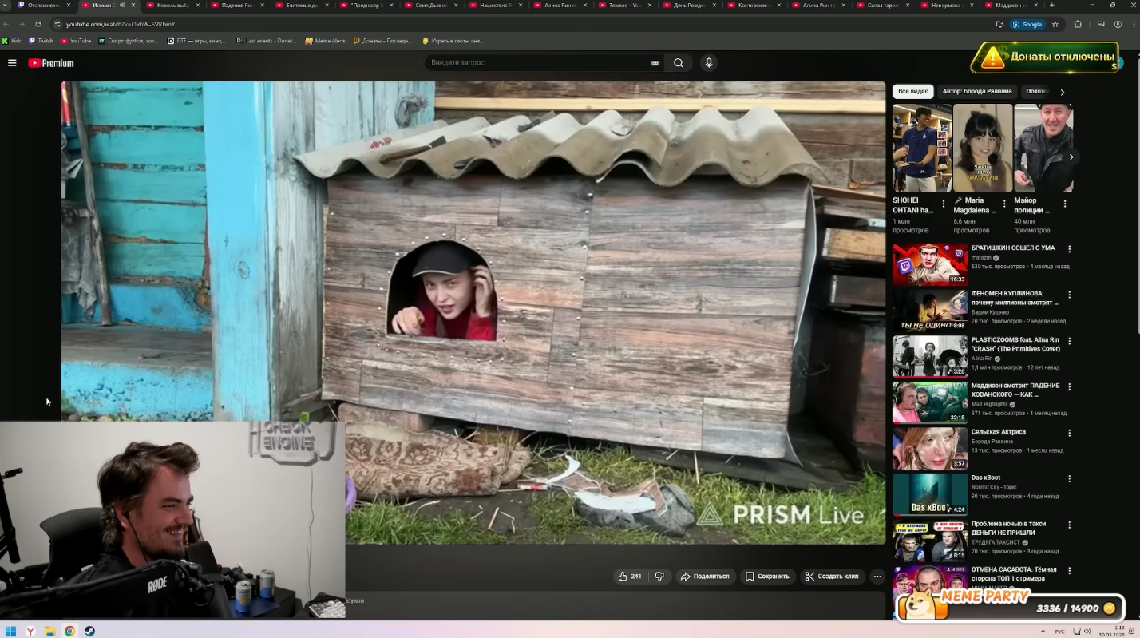The width and height of the screenshot is (1140, 638).
Task: Show next Shorts with carousel arrow
Action: pyautogui.click(x=1071, y=157)
